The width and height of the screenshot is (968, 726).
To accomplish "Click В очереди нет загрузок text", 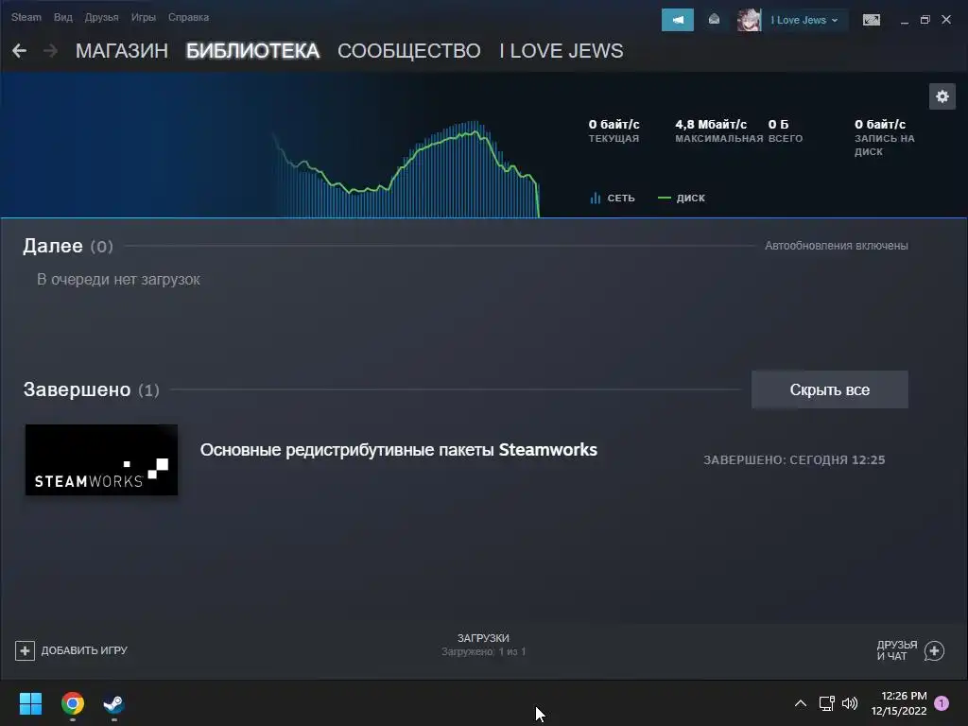I will coord(118,280).
